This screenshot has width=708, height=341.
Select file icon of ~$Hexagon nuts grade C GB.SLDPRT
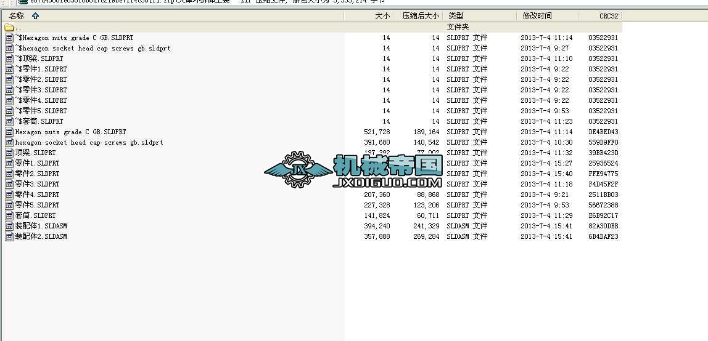tap(9, 38)
